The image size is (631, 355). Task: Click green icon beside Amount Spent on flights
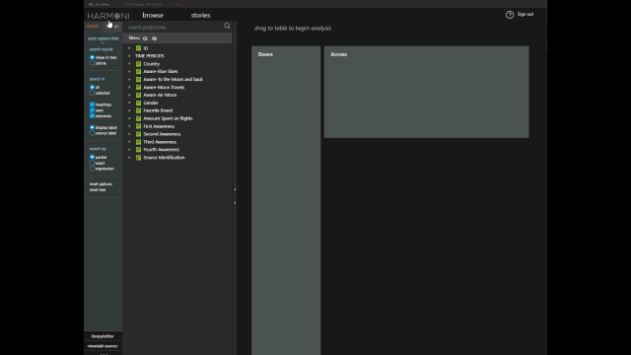coord(138,118)
